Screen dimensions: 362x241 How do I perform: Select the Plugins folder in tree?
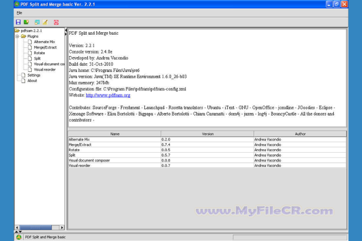[33, 36]
